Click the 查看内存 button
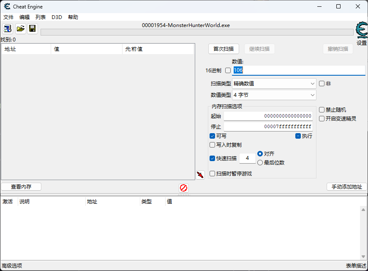This screenshot has height=271, width=368. 21,187
